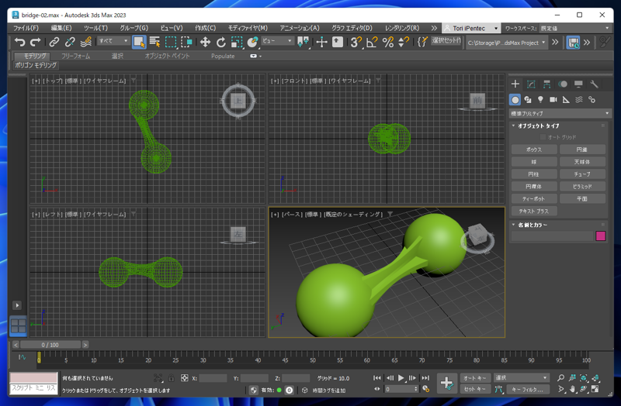Click the X coordinate input field
Viewport: 621px width, 406px height.
[213, 378]
